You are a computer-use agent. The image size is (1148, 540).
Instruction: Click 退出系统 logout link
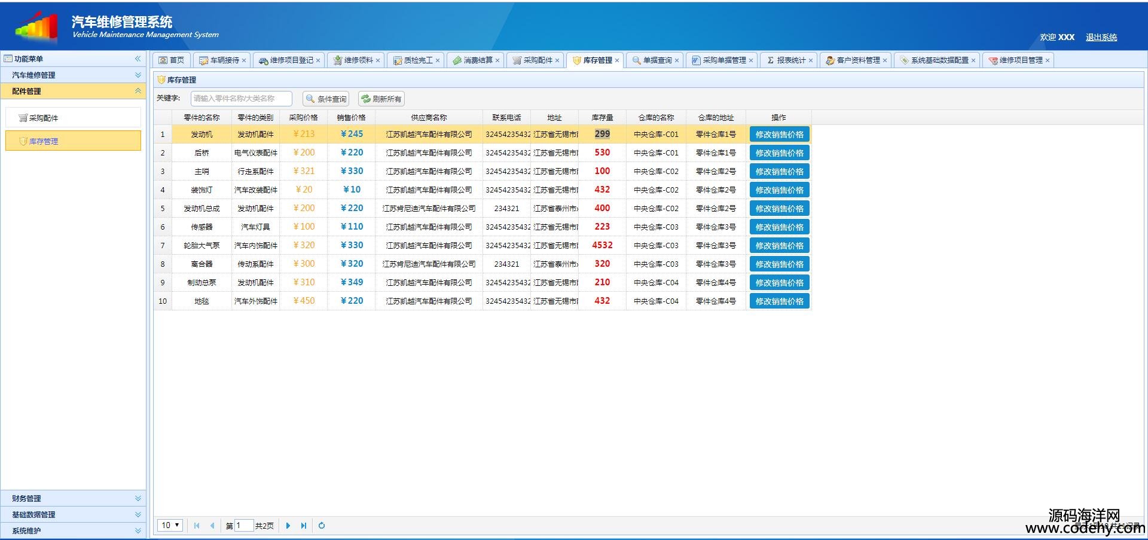coord(1101,37)
